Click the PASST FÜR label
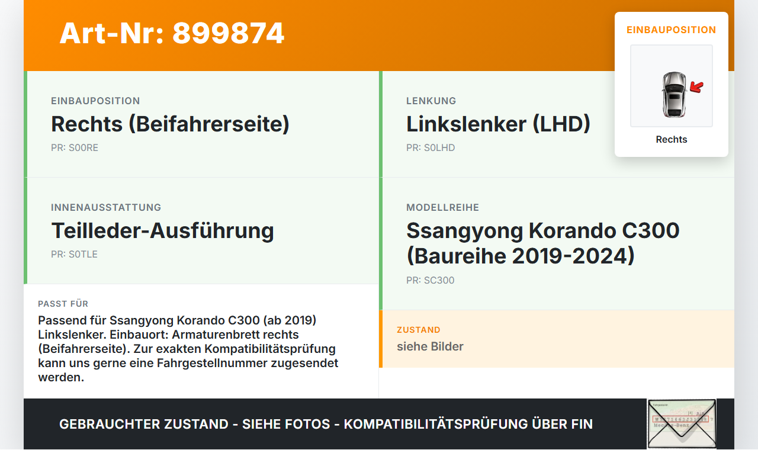 pyautogui.click(x=63, y=304)
